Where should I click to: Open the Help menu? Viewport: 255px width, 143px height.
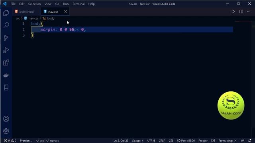[x=92, y=4]
